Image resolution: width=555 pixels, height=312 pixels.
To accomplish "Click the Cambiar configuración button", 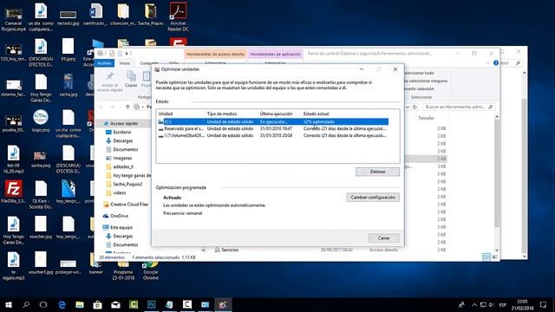I will pos(373,198).
